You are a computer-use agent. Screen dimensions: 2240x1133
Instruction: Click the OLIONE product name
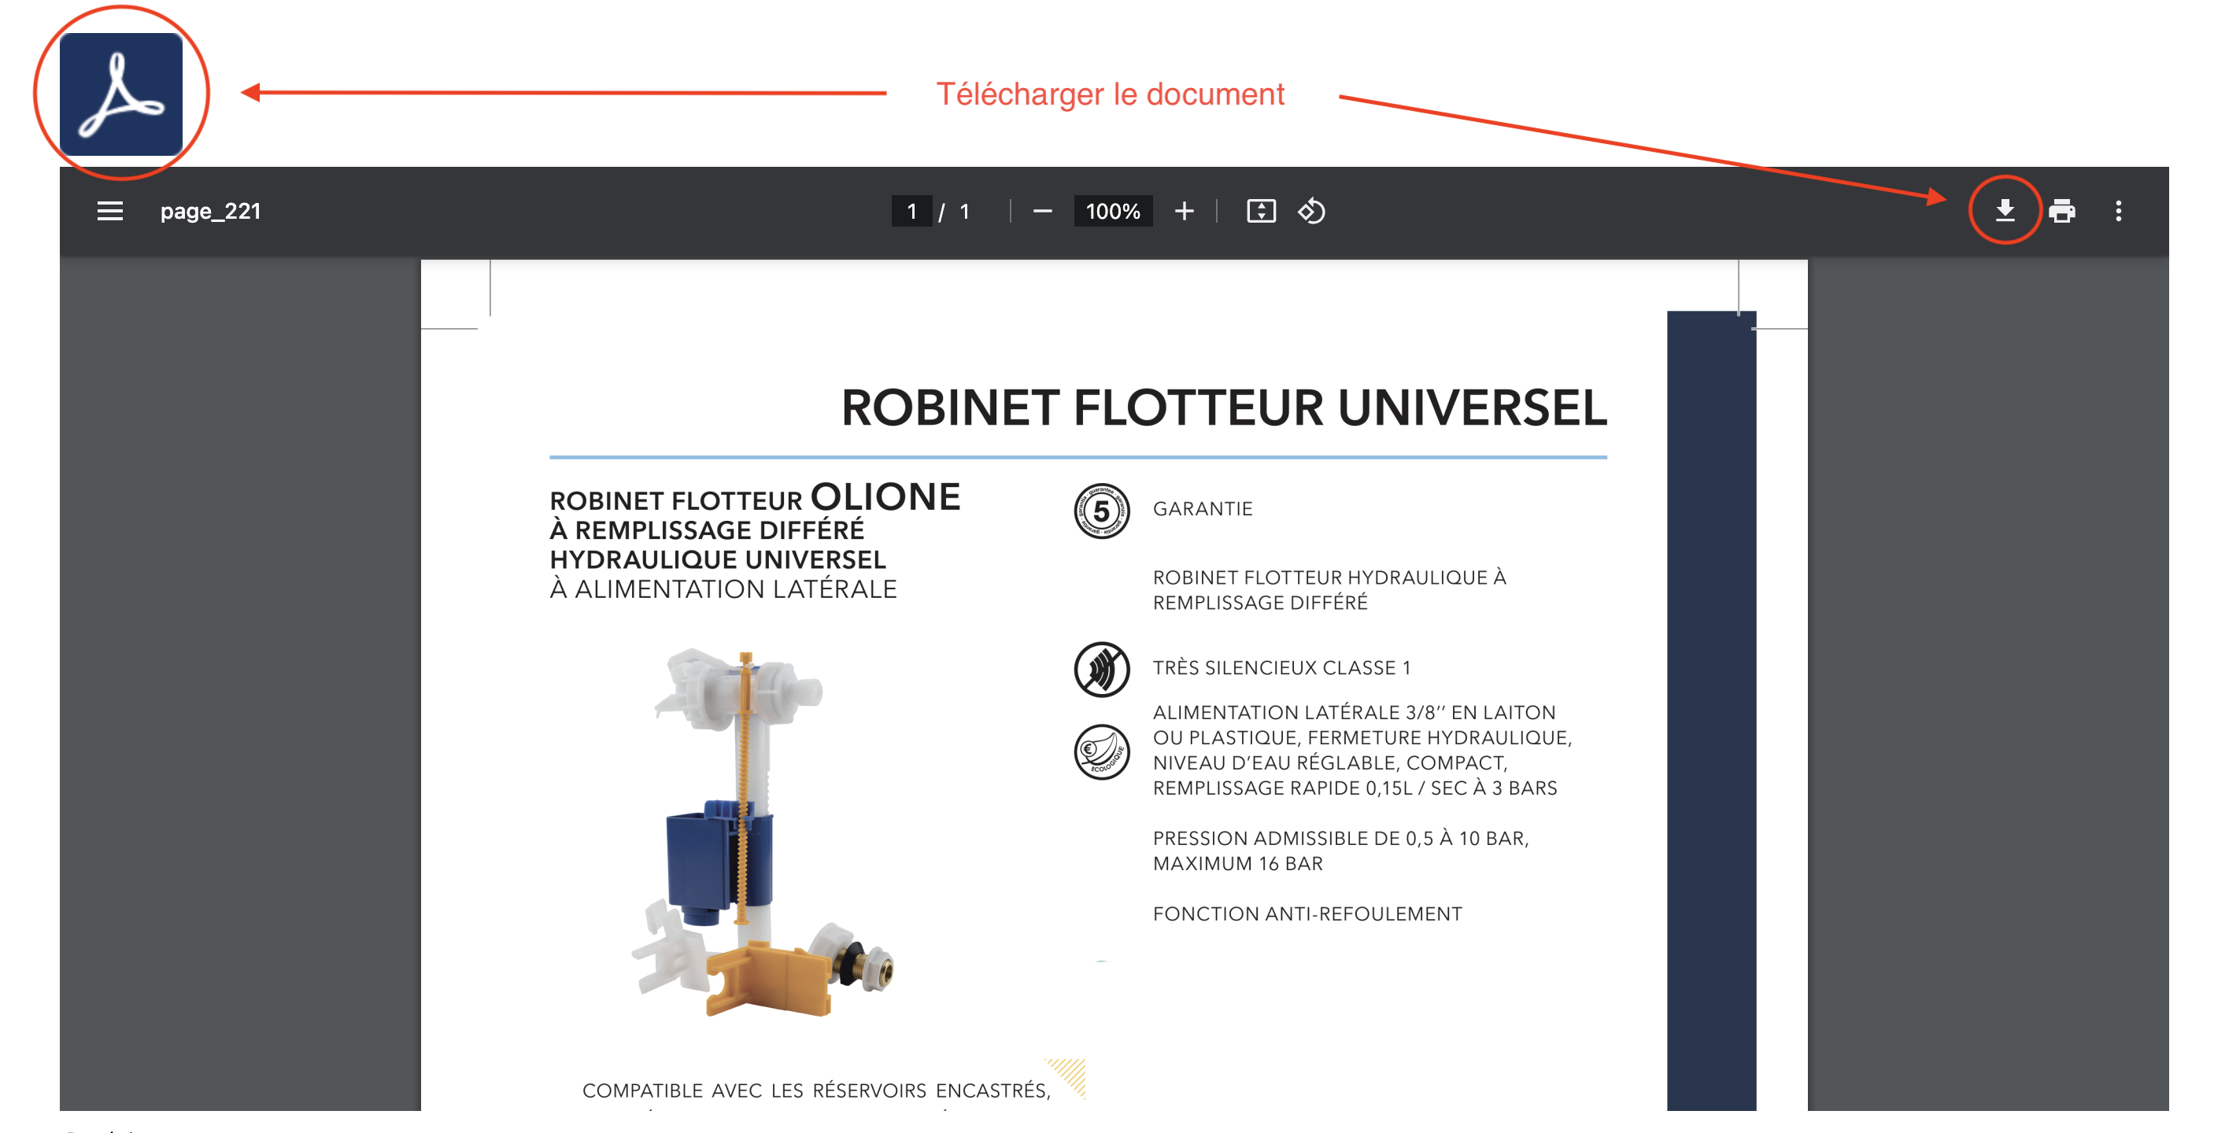885,497
